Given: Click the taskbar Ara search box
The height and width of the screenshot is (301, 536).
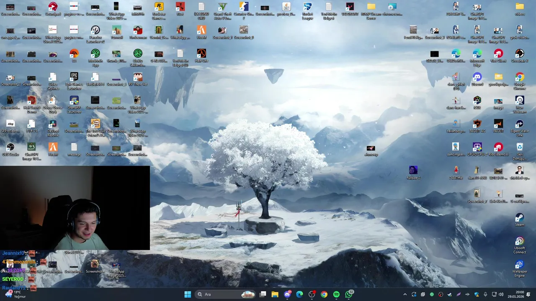Looking at the screenshot, I should click(x=226, y=294).
